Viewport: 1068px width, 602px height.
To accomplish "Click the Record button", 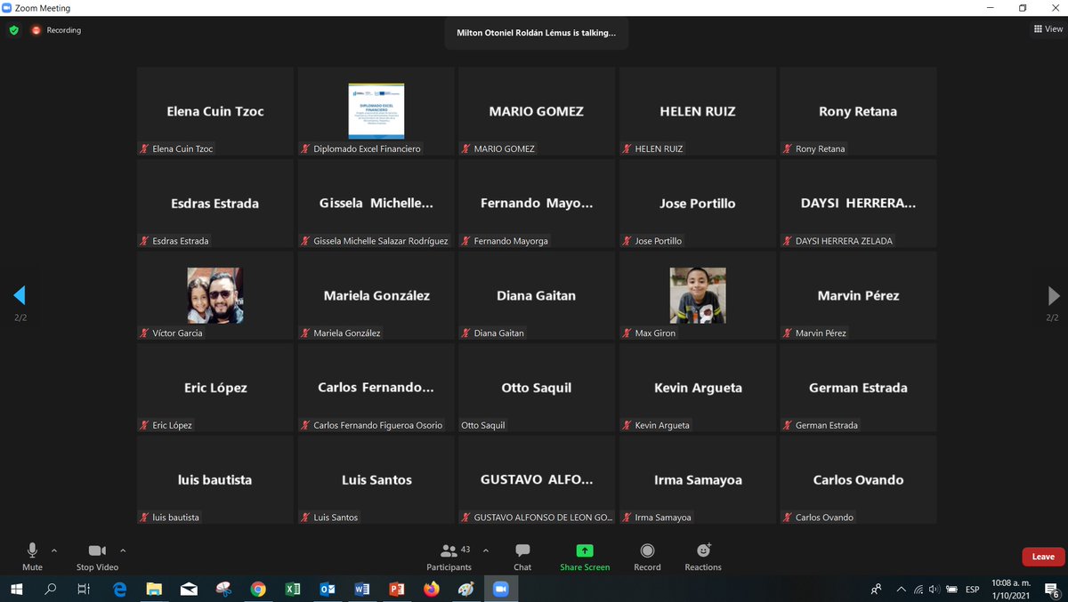I will [x=647, y=556].
